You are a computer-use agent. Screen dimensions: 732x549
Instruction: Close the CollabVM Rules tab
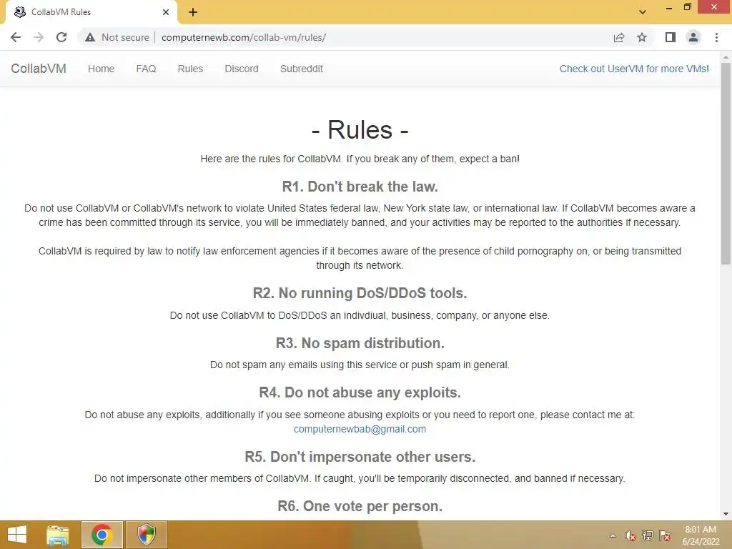[166, 12]
